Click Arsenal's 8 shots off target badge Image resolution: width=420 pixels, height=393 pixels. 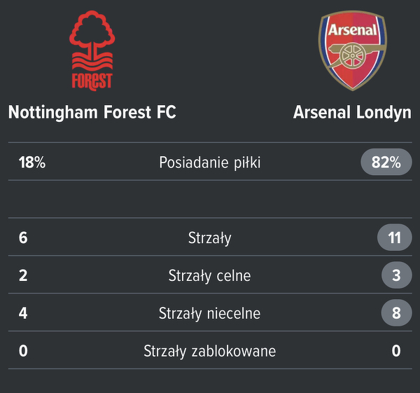396,313
